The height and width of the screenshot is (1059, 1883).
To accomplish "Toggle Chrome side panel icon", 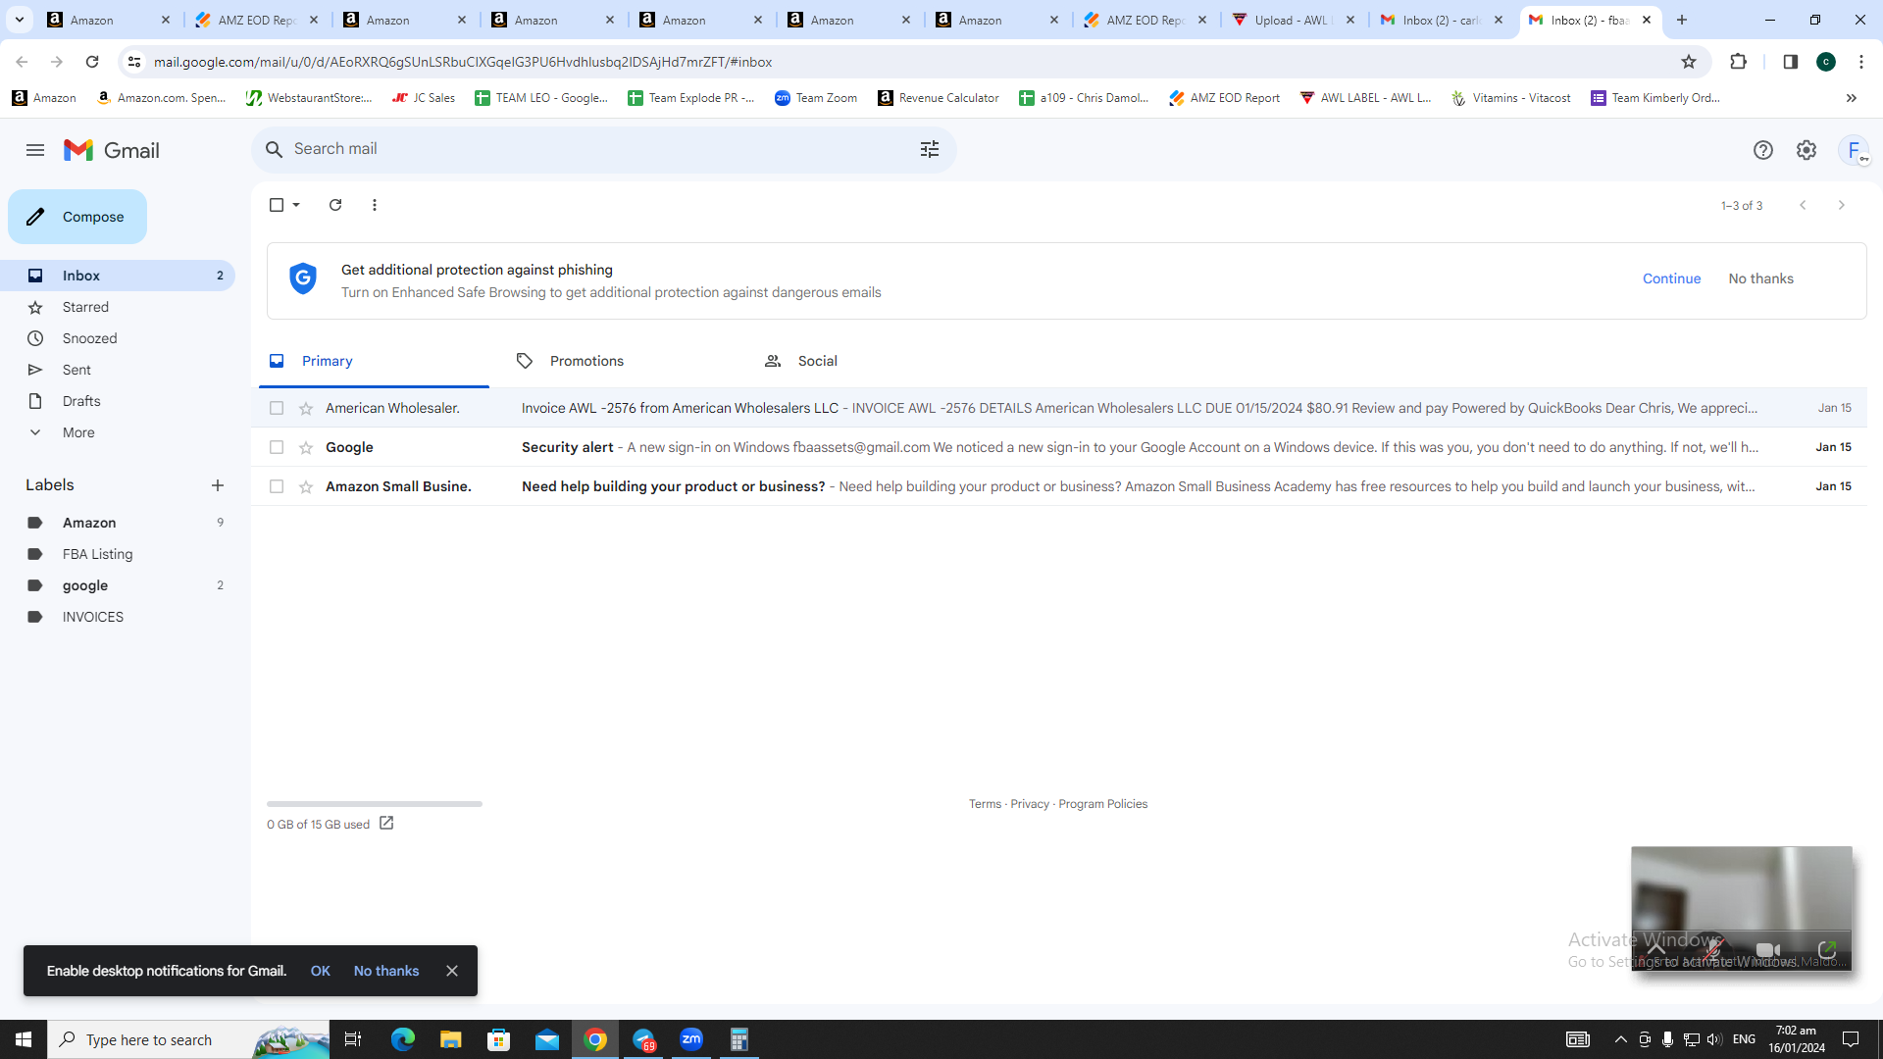I will click(1791, 62).
